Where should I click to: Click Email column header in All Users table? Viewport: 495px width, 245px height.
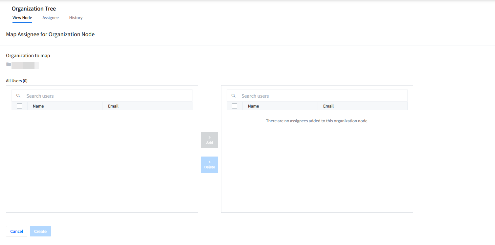pos(113,106)
